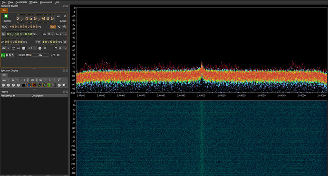Open the Man gain mode dropdown
Screen dimensions: 328x176
tap(6, 48)
